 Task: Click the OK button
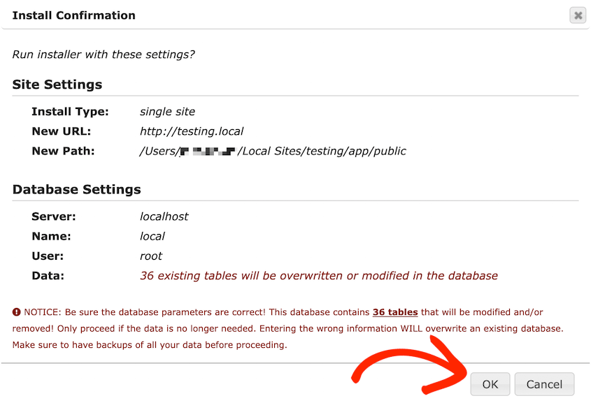coord(490,384)
